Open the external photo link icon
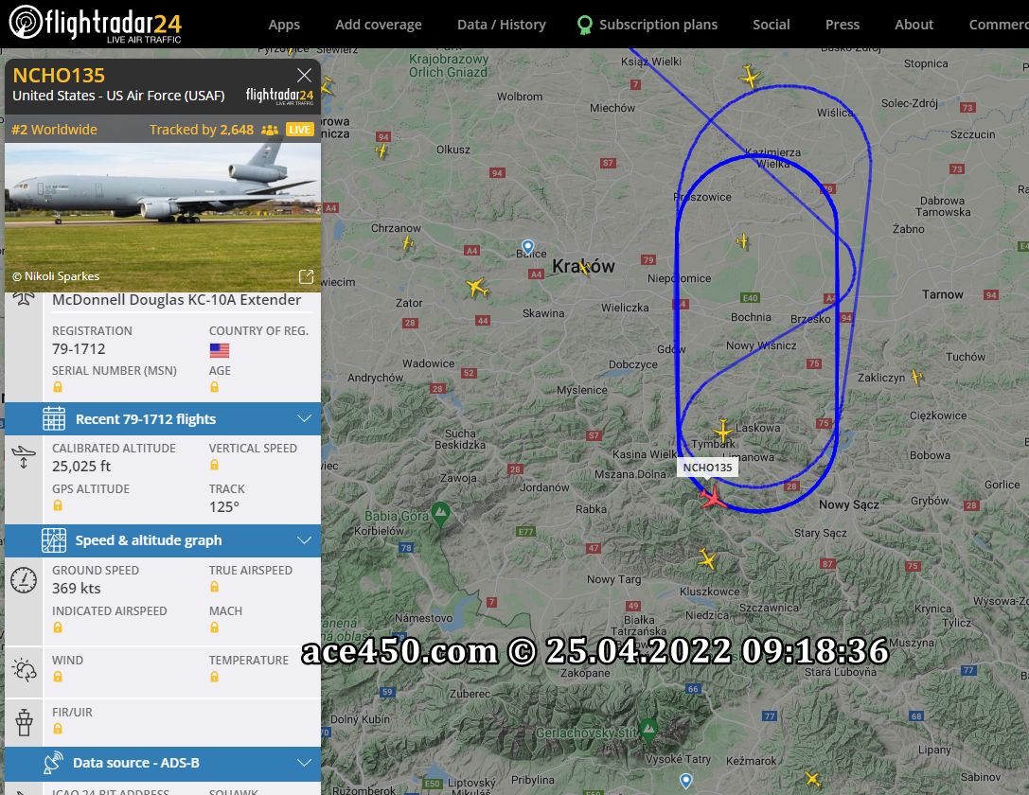The width and height of the screenshot is (1029, 795). 306,276
